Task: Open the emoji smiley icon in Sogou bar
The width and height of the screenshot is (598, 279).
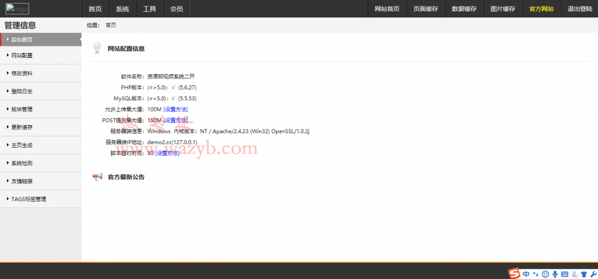Action: (x=546, y=273)
